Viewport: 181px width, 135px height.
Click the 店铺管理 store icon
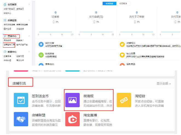click(x=5, y=20)
